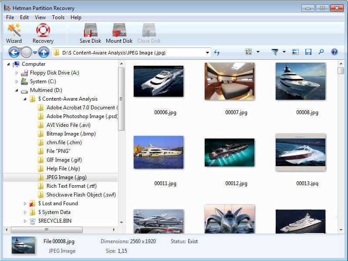Screen dimensions: 348x261
Task: Select the File "PNG" folder
Action: click(x=54, y=151)
